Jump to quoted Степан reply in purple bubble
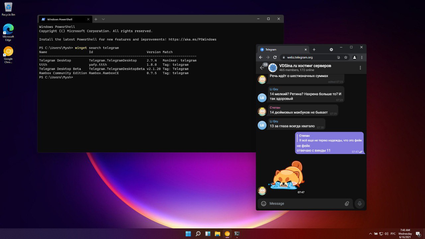The height and width of the screenshot is (239, 425). tap(330, 138)
